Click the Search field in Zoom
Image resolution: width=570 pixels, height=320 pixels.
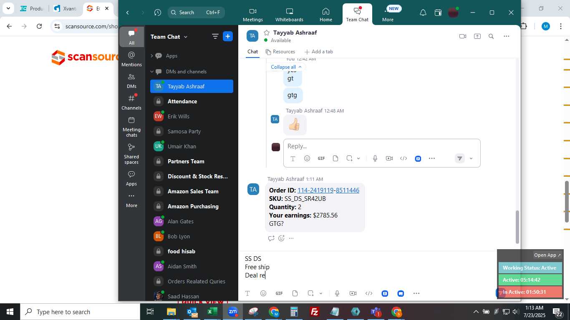click(196, 12)
